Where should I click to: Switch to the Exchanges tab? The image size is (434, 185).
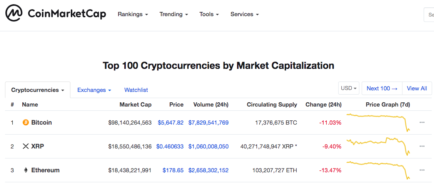click(94, 90)
